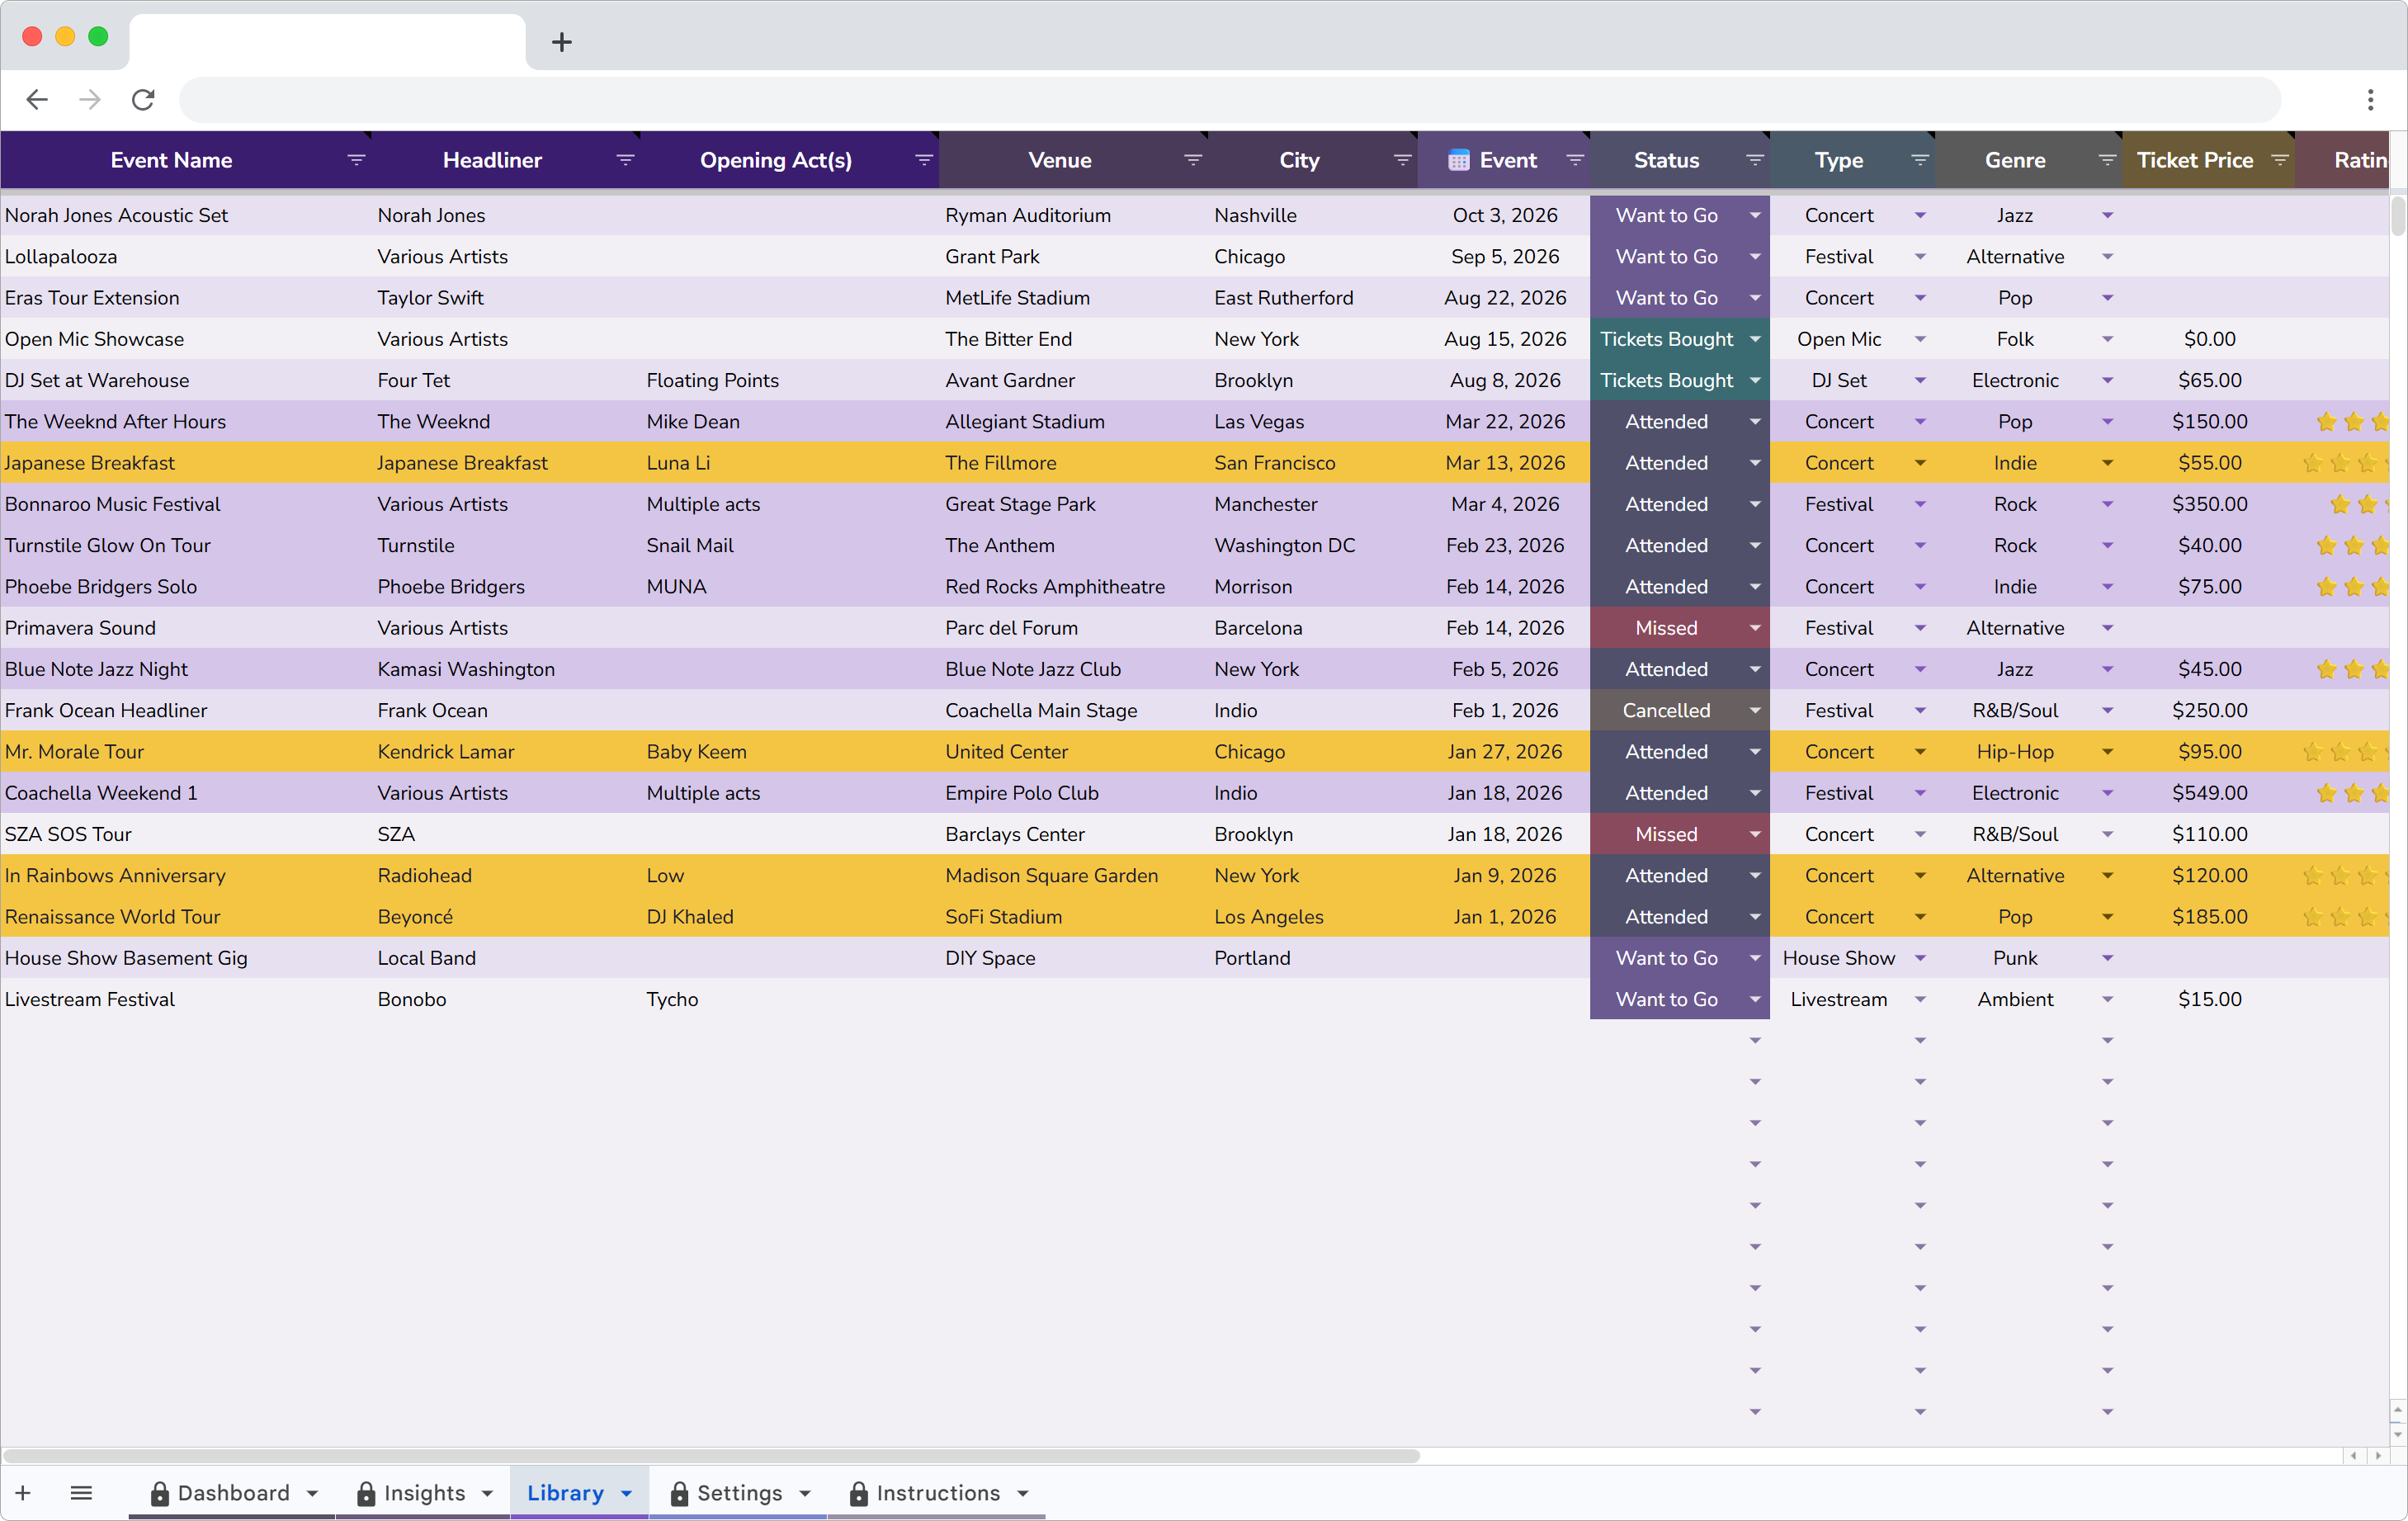
Task: Click the calendar icon in the Event column header
Action: point(1459,159)
